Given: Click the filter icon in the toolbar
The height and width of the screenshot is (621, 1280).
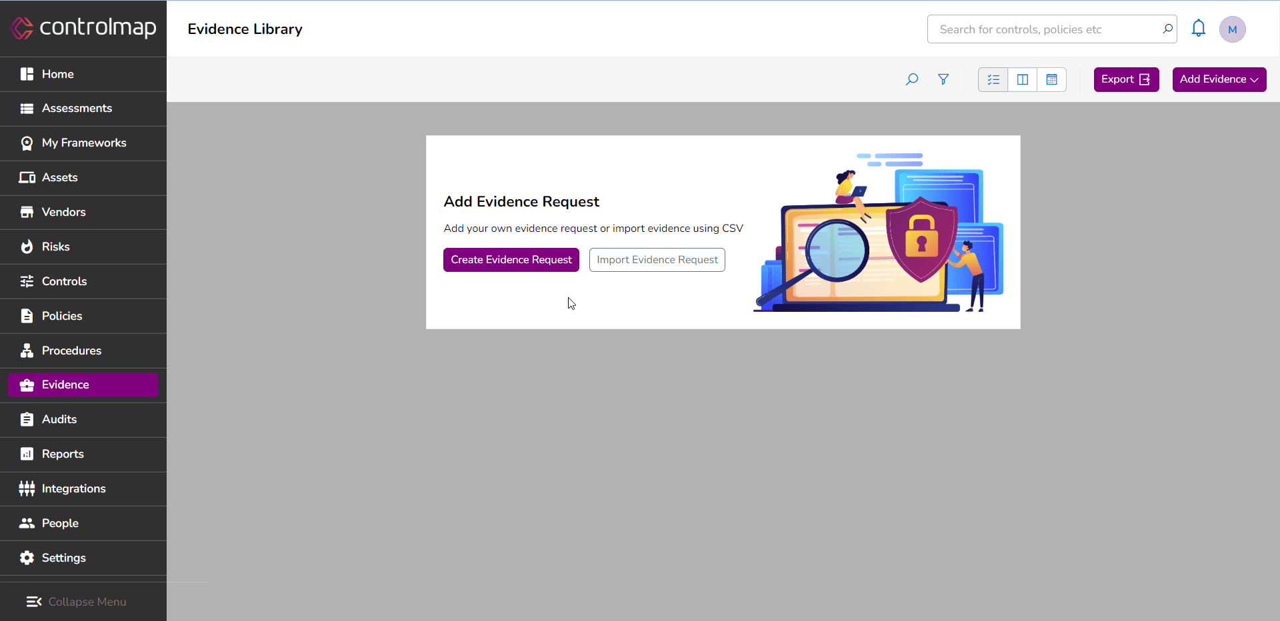Looking at the screenshot, I should [944, 79].
